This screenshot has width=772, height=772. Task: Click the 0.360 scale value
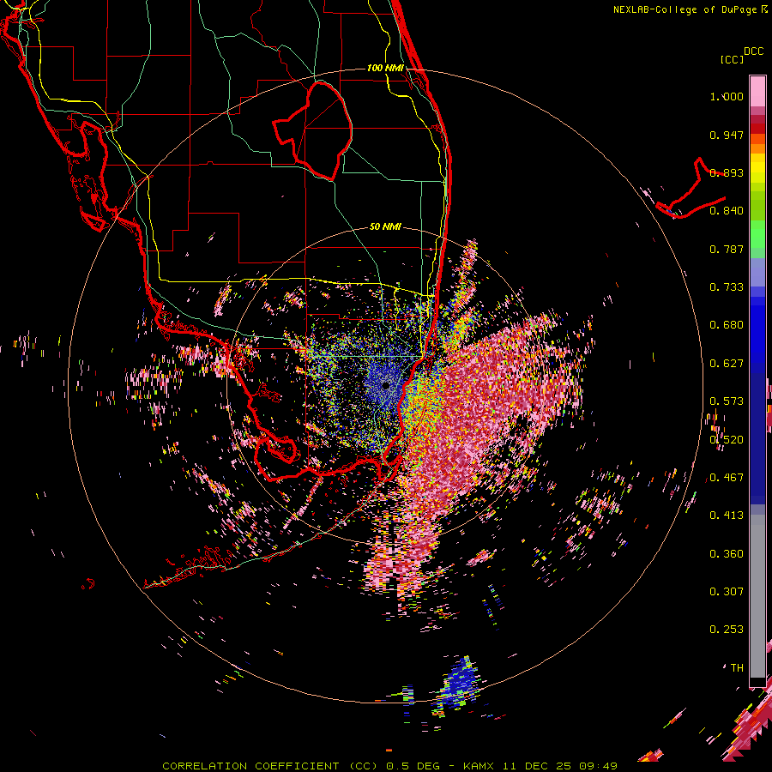[x=727, y=554]
